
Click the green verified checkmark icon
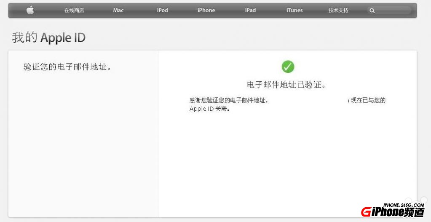coord(288,67)
